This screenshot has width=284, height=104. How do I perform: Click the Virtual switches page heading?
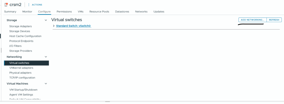click(x=67, y=20)
